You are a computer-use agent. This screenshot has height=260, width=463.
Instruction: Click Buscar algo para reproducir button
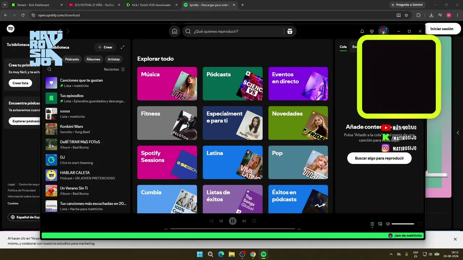tap(379, 158)
